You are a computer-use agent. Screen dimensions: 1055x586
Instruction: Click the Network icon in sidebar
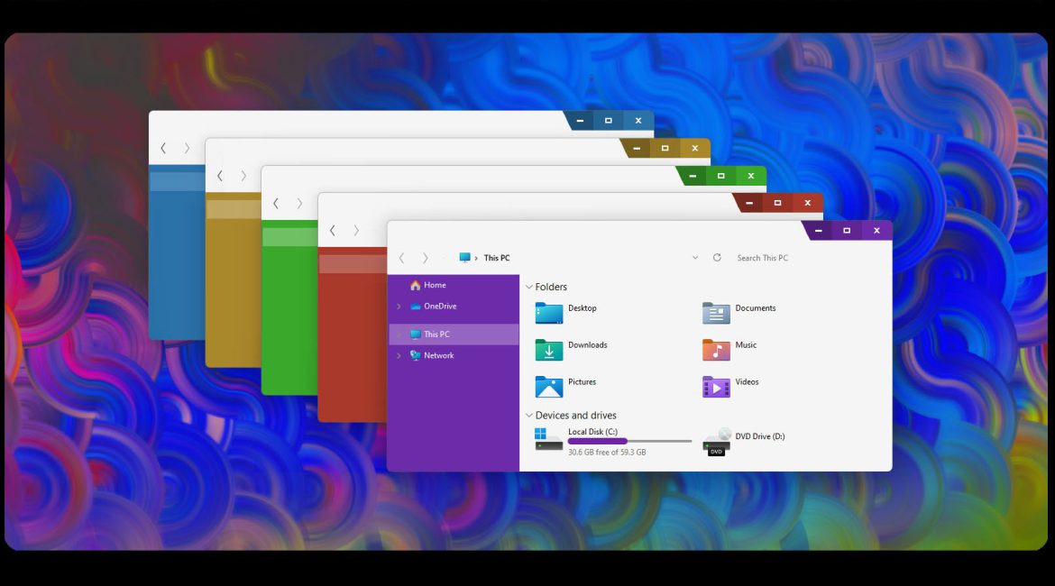(415, 355)
